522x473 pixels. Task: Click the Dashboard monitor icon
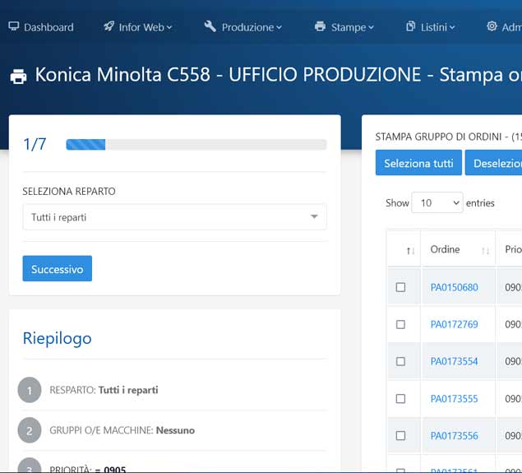pyautogui.click(x=14, y=26)
